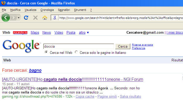Image resolution: width=183 pixels, height=101 pixels.
Task: Click the '15 post - 11 autori' text
Action: [16, 84]
